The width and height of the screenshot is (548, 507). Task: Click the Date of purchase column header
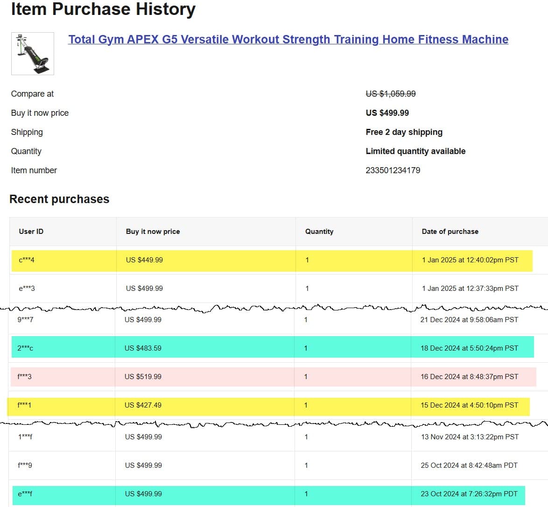450,232
